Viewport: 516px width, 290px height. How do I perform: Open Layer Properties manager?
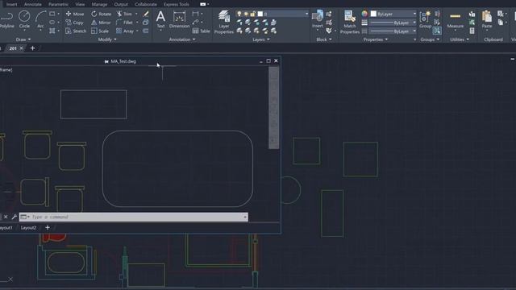click(x=224, y=22)
